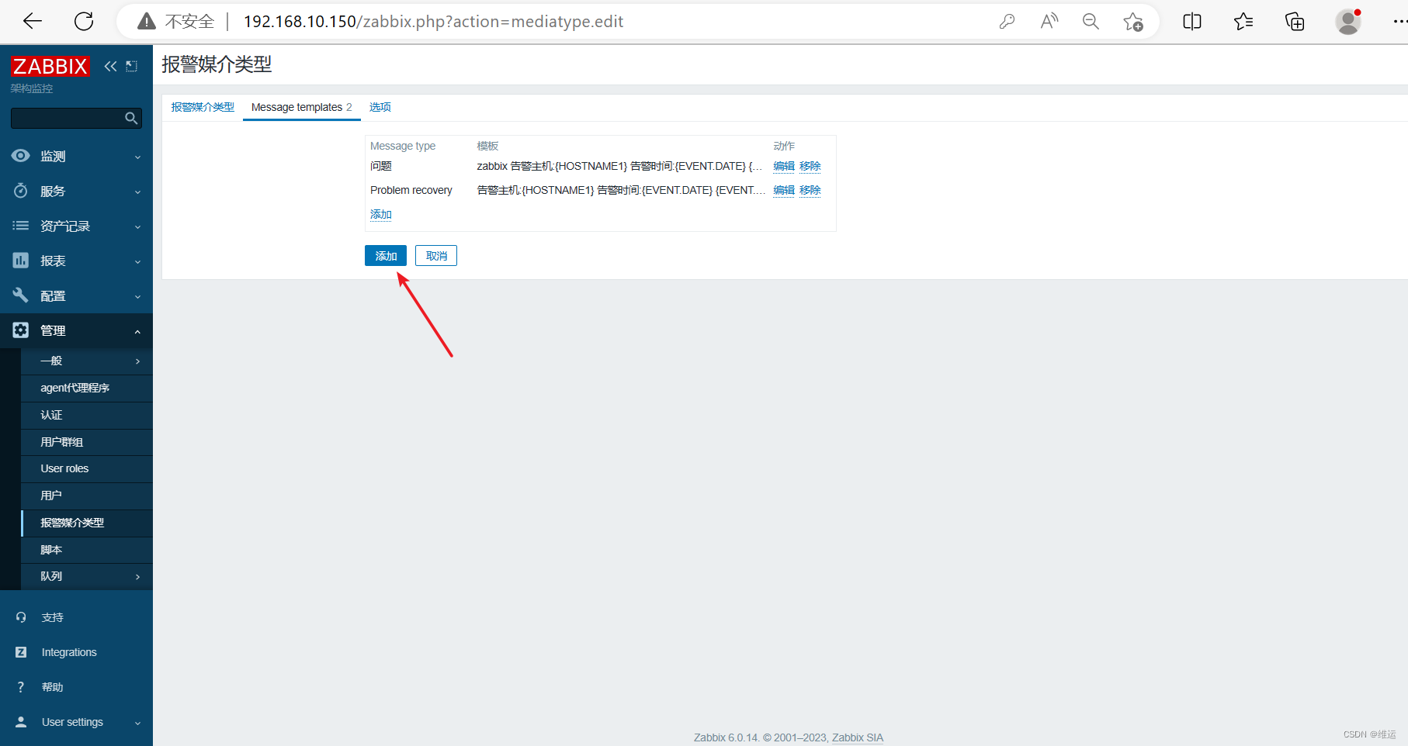
Task: Click the browser address bar URL
Action: pos(433,22)
